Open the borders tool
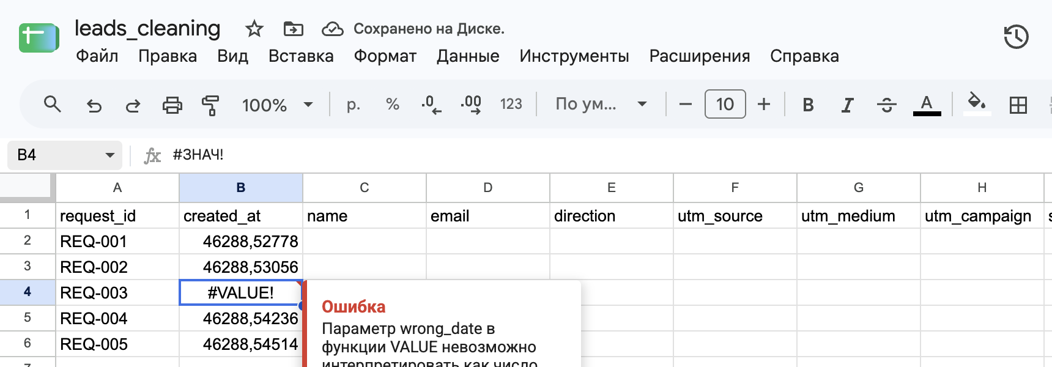The image size is (1052, 367). click(x=1018, y=105)
